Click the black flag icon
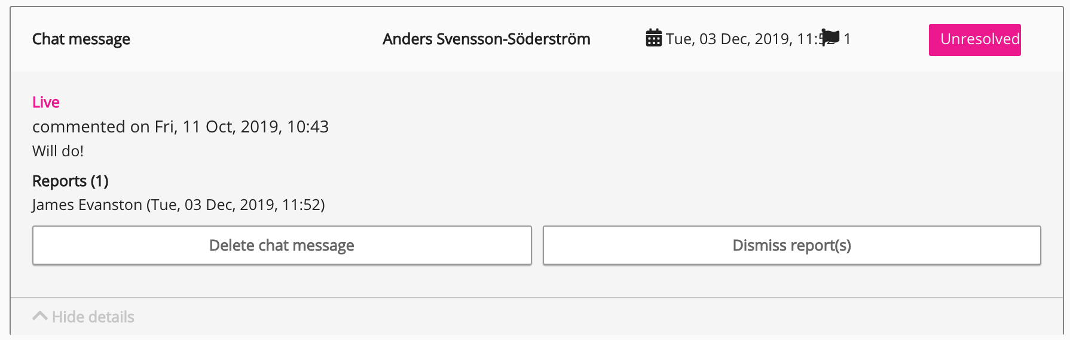This screenshot has height=340, width=1070. click(830, 38)
